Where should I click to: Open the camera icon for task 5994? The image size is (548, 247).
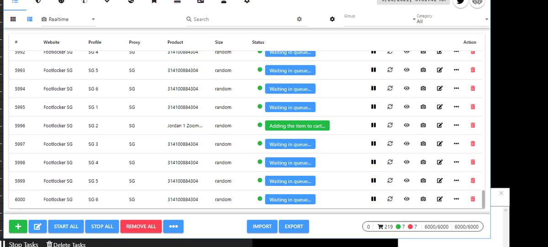423,88
